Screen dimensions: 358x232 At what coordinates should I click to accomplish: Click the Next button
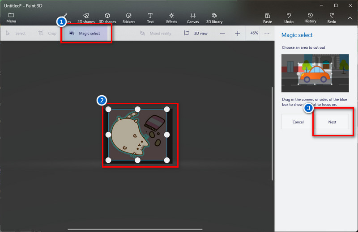332,122
